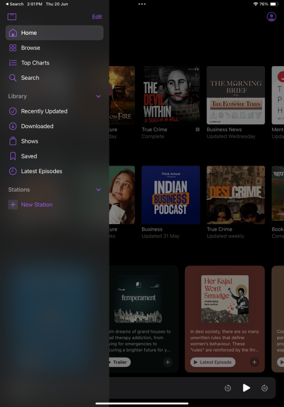Viewport: 284px width, 407px height.
Task: Open Her Kajal Won't Smudge artwork
Action: 225,299
